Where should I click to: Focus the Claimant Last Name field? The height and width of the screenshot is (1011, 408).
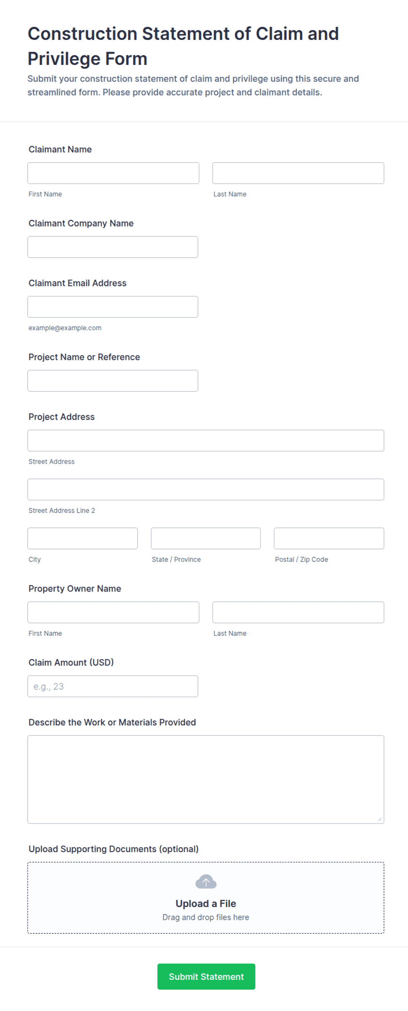coord(298,173)
